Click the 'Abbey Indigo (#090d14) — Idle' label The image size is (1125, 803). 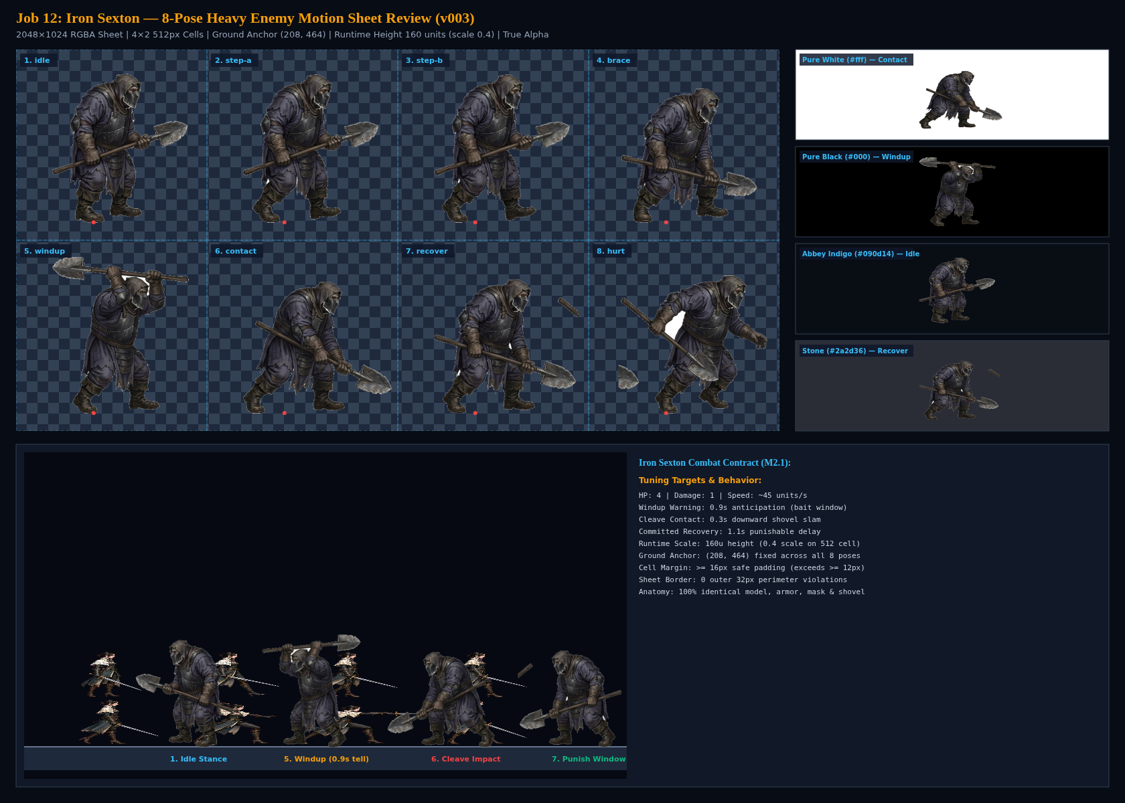[860, 254]
